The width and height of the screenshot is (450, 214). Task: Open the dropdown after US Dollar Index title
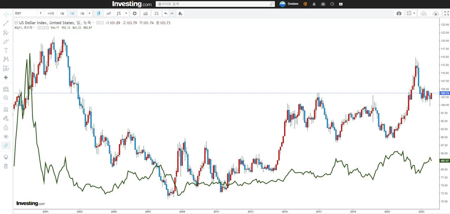click(x=93, y=23)
